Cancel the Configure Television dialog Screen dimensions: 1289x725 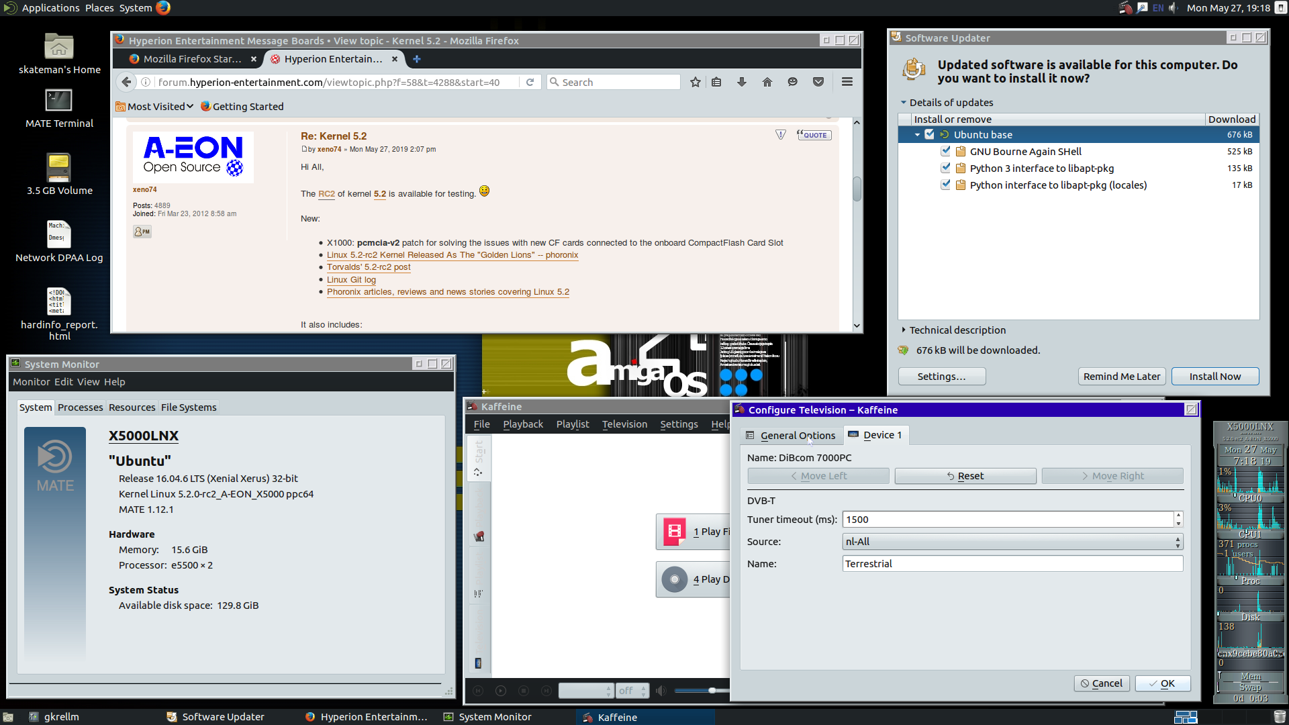tap(1102, 683)
